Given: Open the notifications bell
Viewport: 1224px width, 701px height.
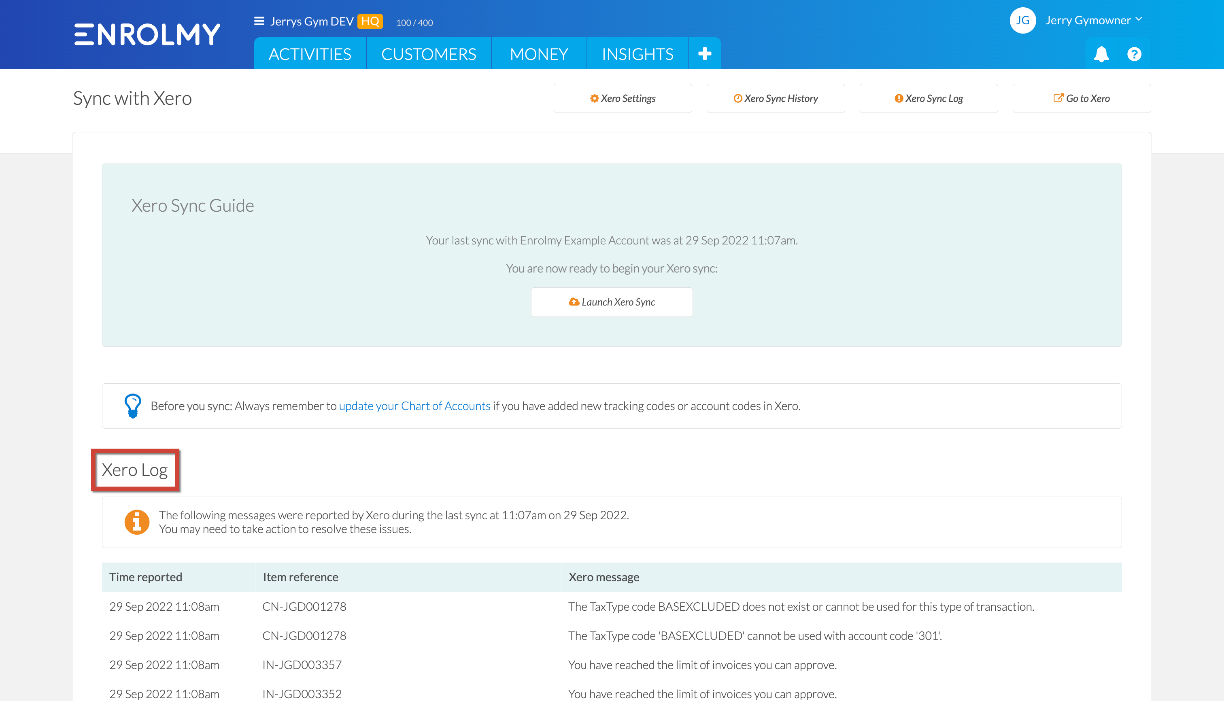Looking at the screenshot, I should click(x=1101, y=54).
